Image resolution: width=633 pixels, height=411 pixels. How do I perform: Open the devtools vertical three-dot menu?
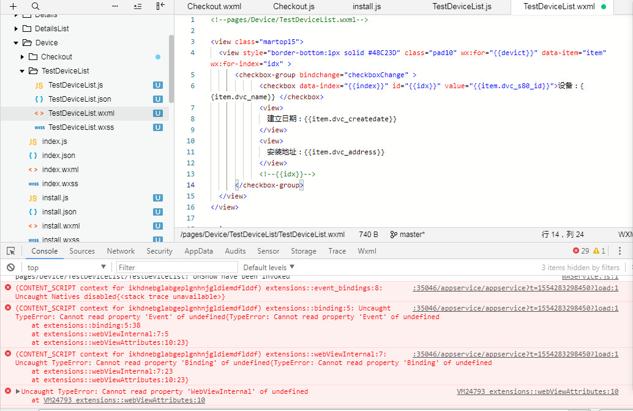point(620,251)
